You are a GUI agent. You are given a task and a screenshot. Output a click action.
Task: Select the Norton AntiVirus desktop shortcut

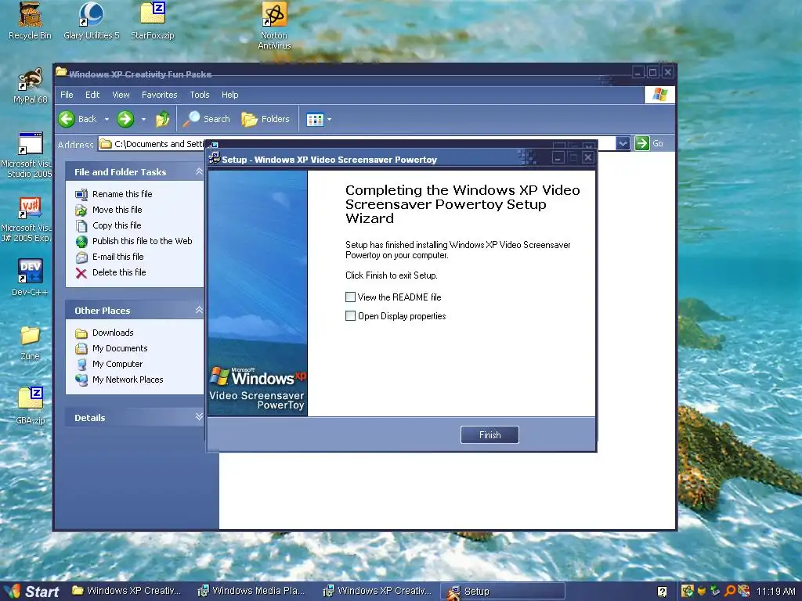pos(274,26)
